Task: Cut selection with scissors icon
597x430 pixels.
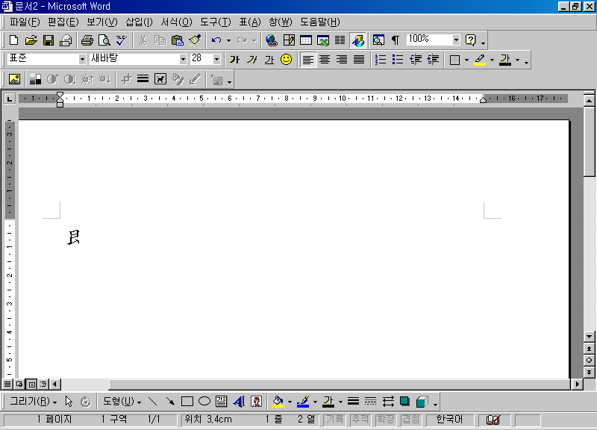Action: pos(143,40)
